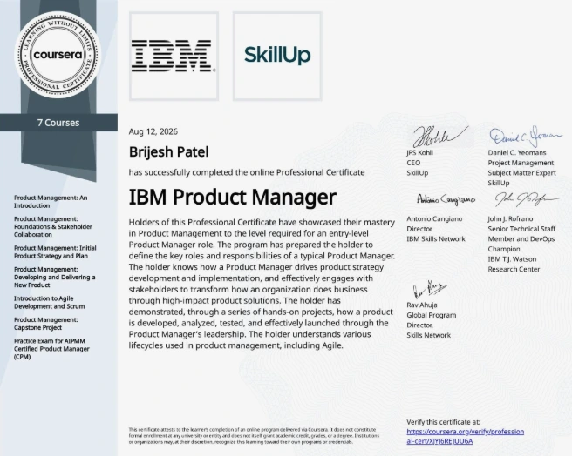The height and width of the screenshot is (456, 572).
Task: Click Rav Ahuja's signature
Action: [x=430, y=290]
